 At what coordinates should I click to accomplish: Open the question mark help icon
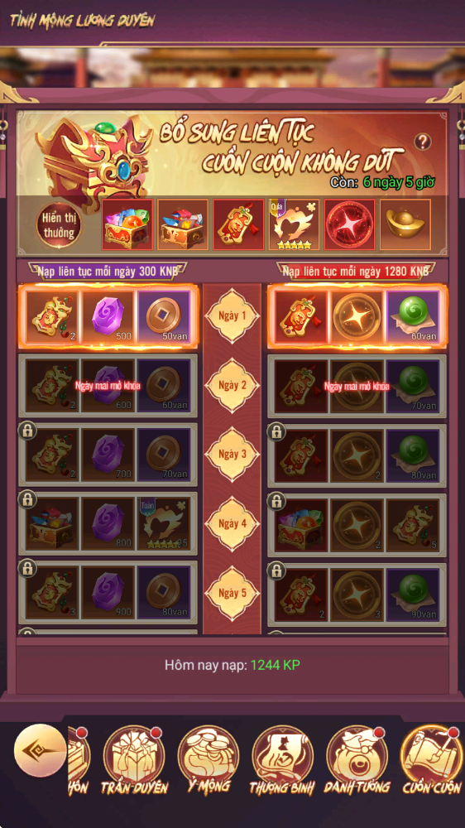tap(422, 142)
